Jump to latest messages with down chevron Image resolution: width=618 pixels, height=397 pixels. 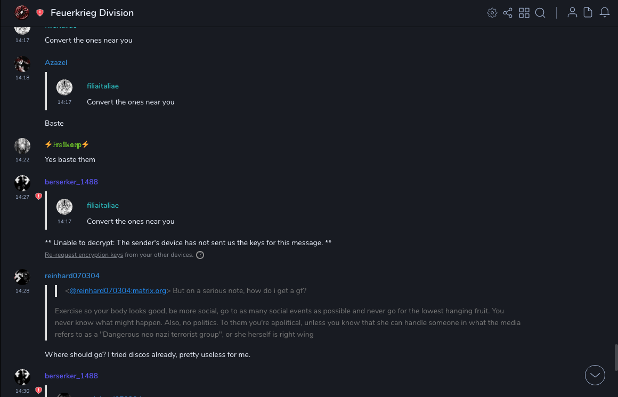(x=595, y=375)
